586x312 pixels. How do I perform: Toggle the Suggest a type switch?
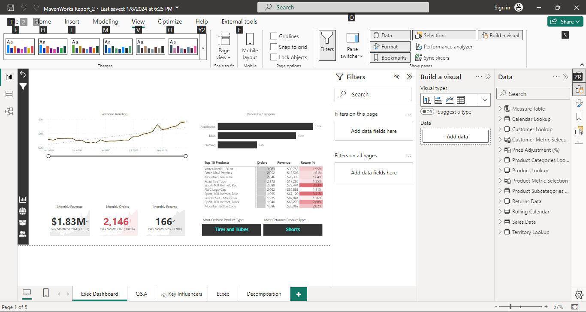click(427, 111)
